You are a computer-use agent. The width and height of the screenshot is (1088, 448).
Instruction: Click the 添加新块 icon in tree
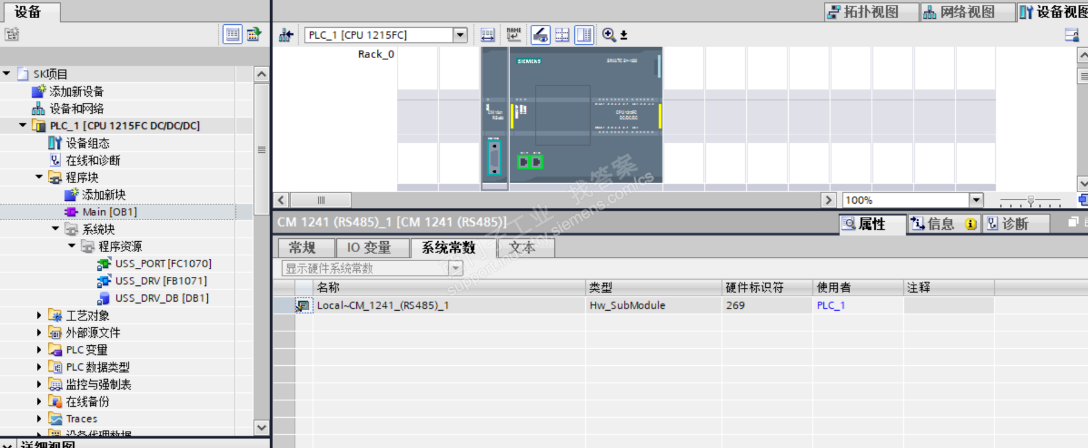(71, 195)
